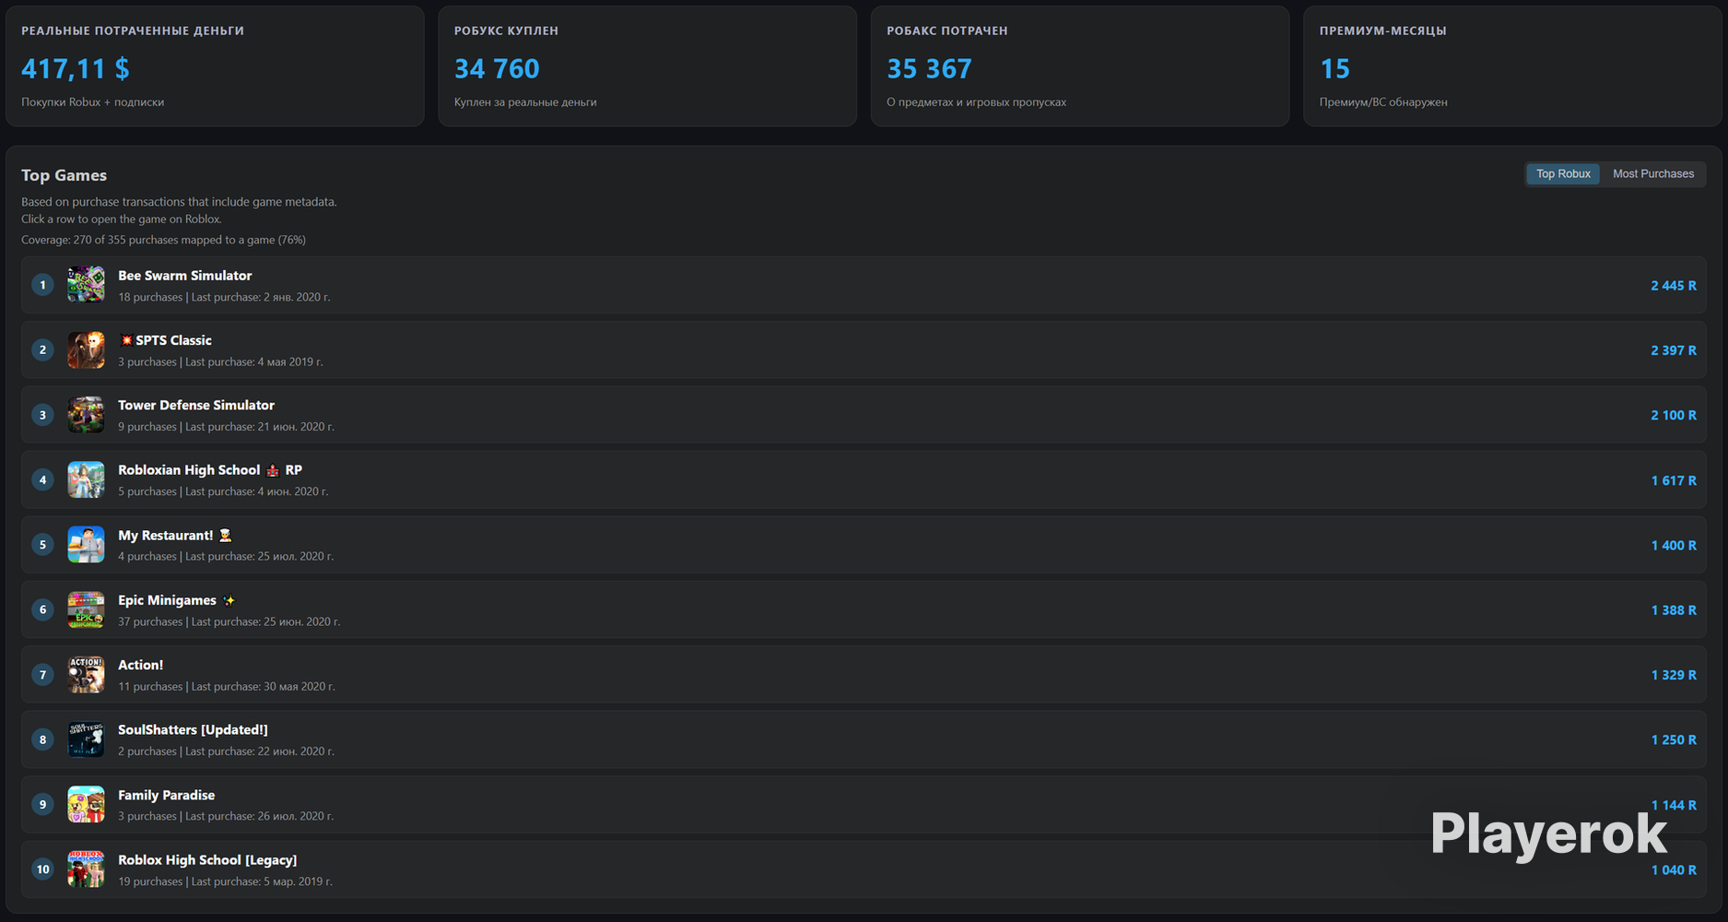Click the rank 10 number badge
The height and width of the screenshot is (922, 1728).
click(42, 869)
